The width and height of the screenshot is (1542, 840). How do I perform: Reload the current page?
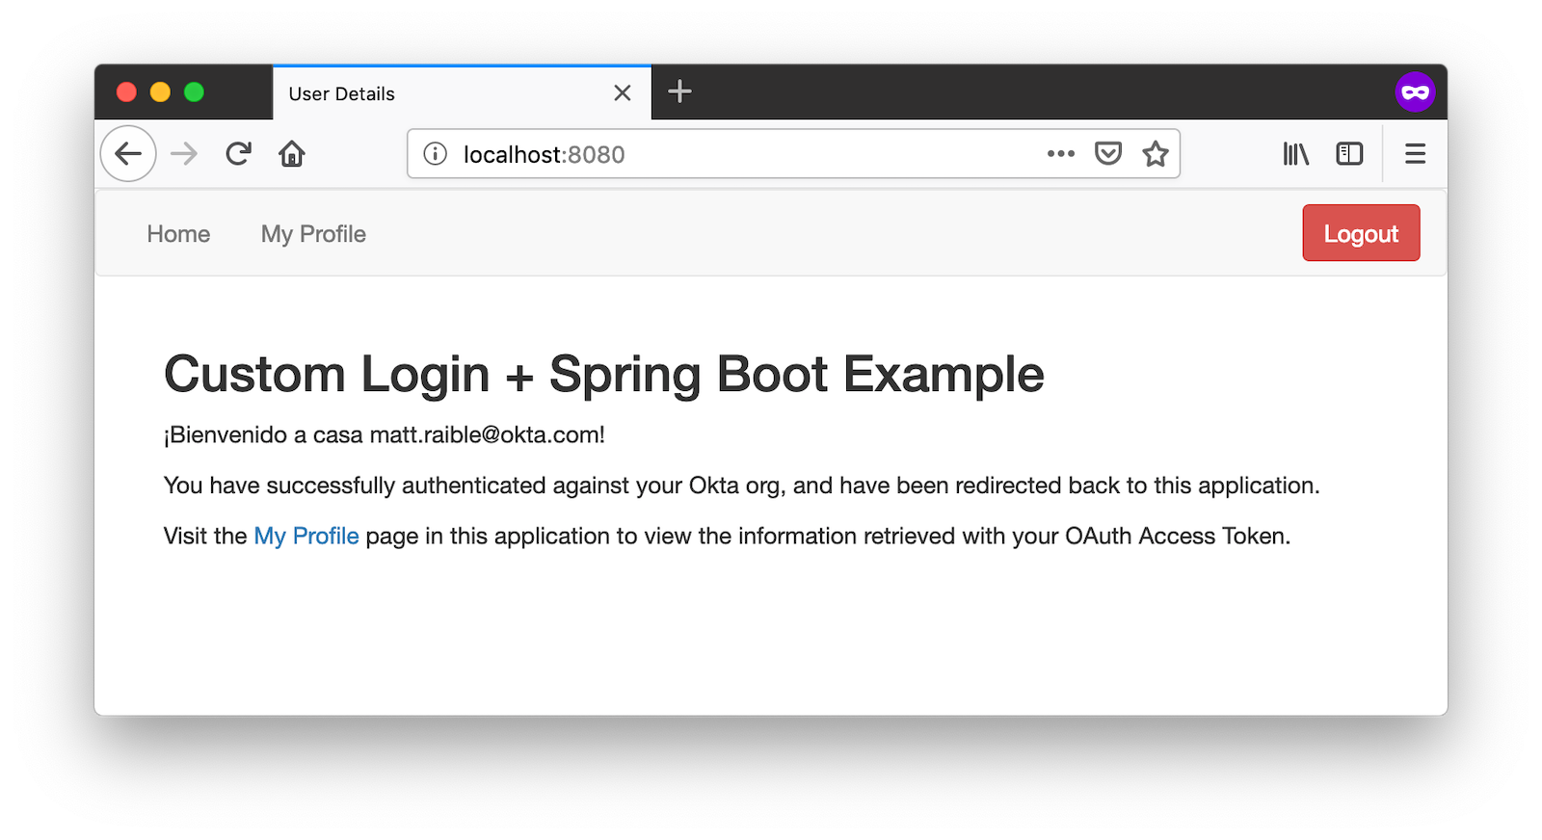coord(238,154)
